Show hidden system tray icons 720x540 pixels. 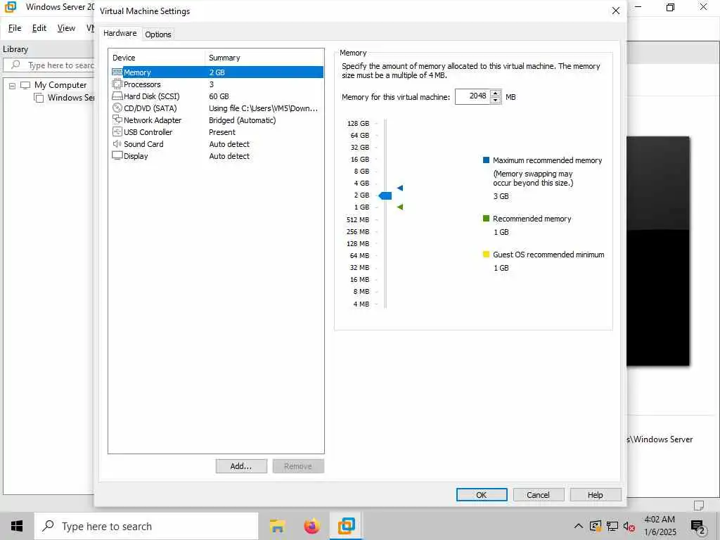(x=579, y=526)
